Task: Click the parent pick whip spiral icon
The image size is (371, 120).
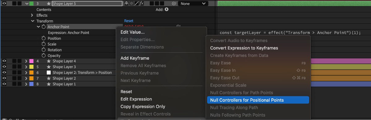Action: pyautogui.click(x=174, y=4)
